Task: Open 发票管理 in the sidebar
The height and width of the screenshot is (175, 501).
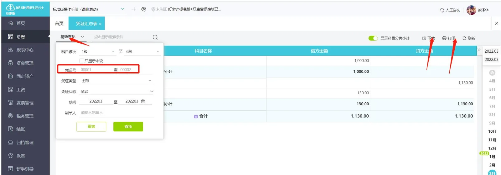Action: (x=25, y=102)
